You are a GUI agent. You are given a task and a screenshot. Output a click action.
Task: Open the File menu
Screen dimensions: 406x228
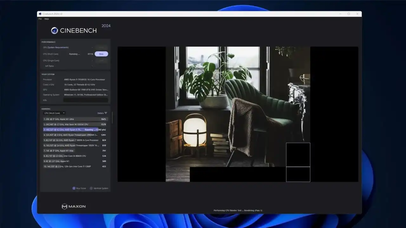pyautogui.click(x=40, y=19)
